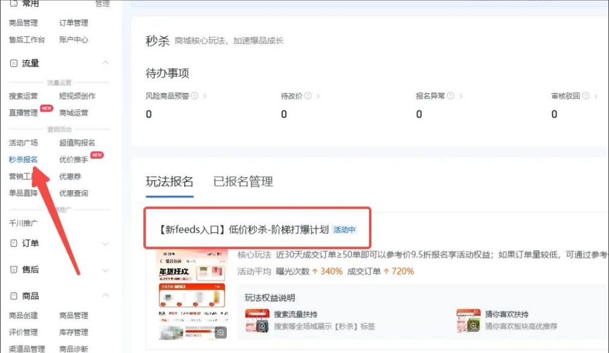The image size is (609, 353).
Task: Click the 流量 section icon in sidebar
Action: (14, 63)
